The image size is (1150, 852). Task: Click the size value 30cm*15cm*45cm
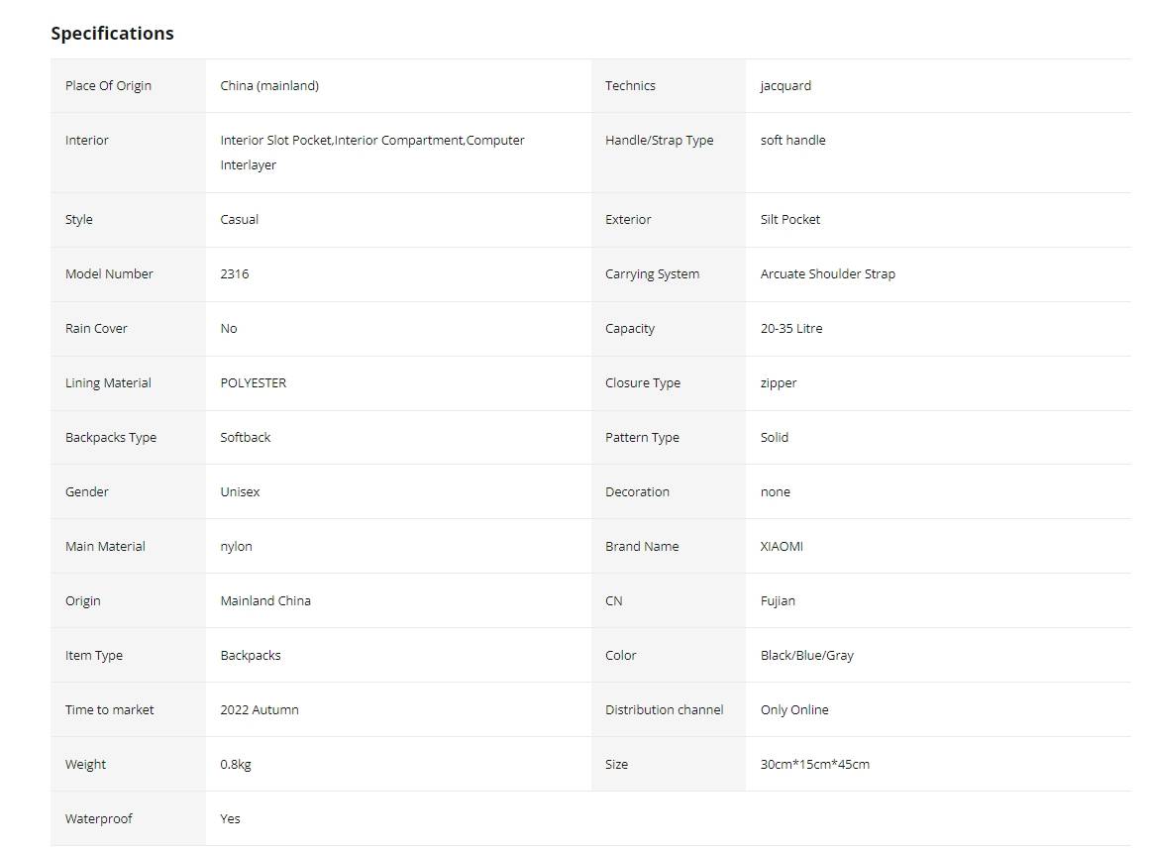coord(814,764)
